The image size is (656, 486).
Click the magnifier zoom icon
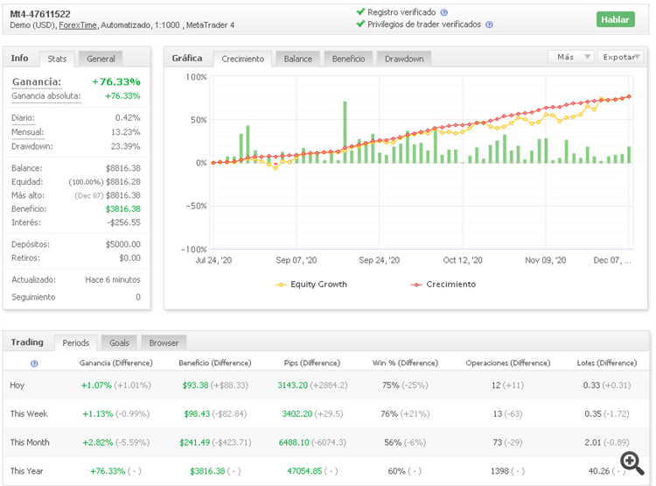point(632,463)
